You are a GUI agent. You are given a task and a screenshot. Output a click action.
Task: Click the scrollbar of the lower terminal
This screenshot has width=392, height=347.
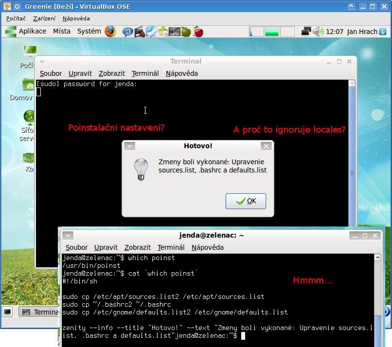point(377,296)
